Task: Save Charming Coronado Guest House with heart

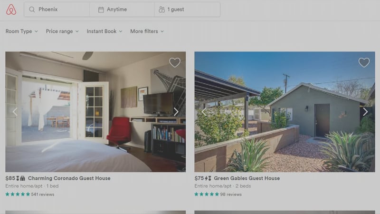Action: pos(175,62)
